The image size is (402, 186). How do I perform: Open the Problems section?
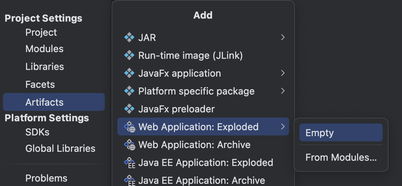[46, 178]
